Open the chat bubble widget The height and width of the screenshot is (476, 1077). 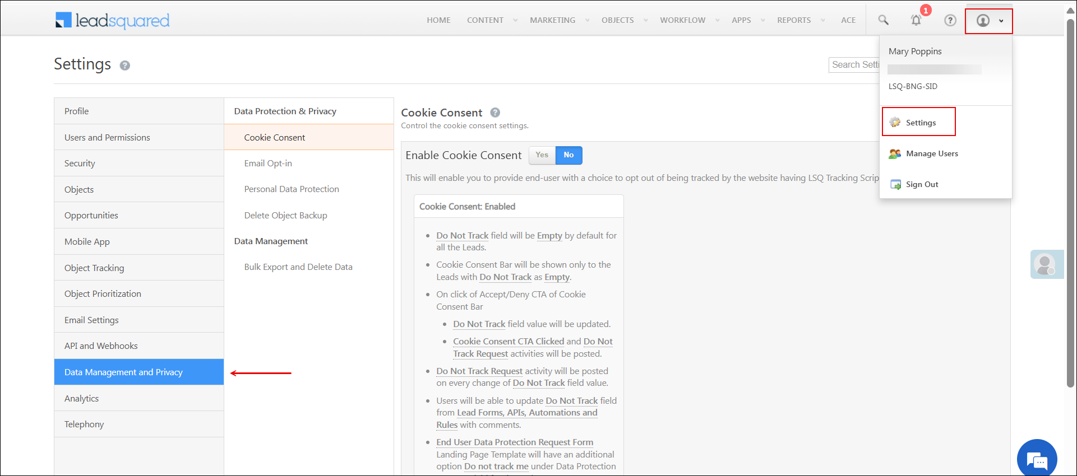(1037, 459)
